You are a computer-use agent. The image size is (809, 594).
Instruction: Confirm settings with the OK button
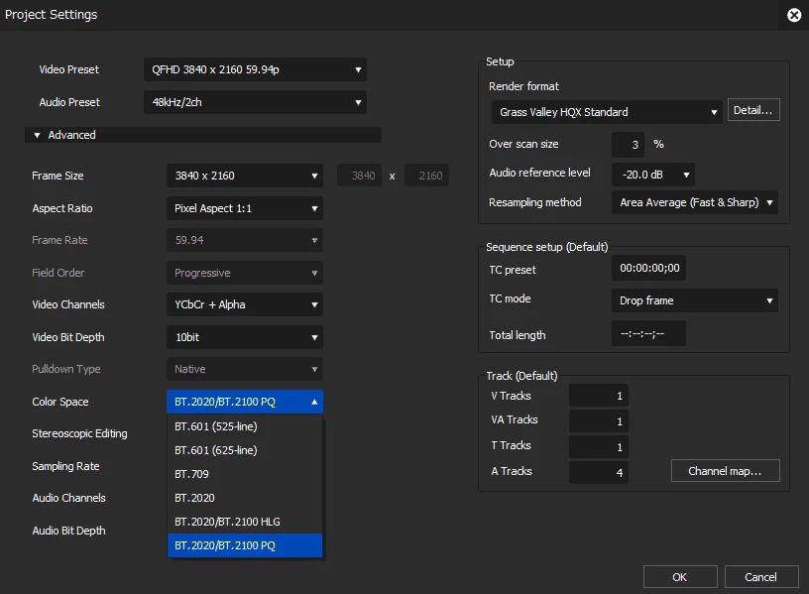click(x=679, y=577)
